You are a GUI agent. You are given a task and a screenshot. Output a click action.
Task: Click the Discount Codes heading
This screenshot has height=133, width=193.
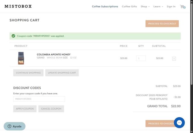[27, 88]
